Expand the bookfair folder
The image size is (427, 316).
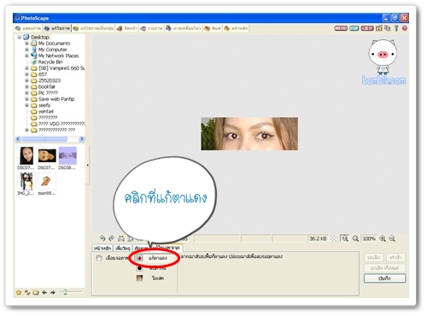click(26, 87)
